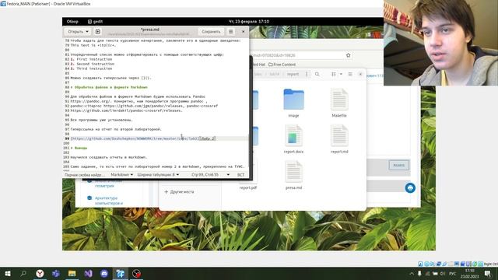
Task: Select the 'report.md' file
Action: click(x=339, y=139)
